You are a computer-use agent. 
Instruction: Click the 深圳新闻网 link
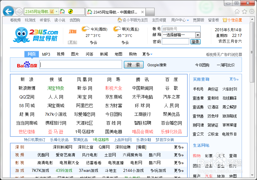coord(62,147)
